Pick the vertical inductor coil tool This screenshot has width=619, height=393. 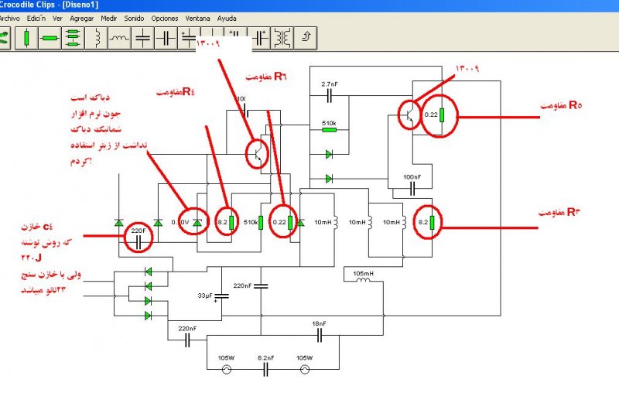[x=96, y=38]
